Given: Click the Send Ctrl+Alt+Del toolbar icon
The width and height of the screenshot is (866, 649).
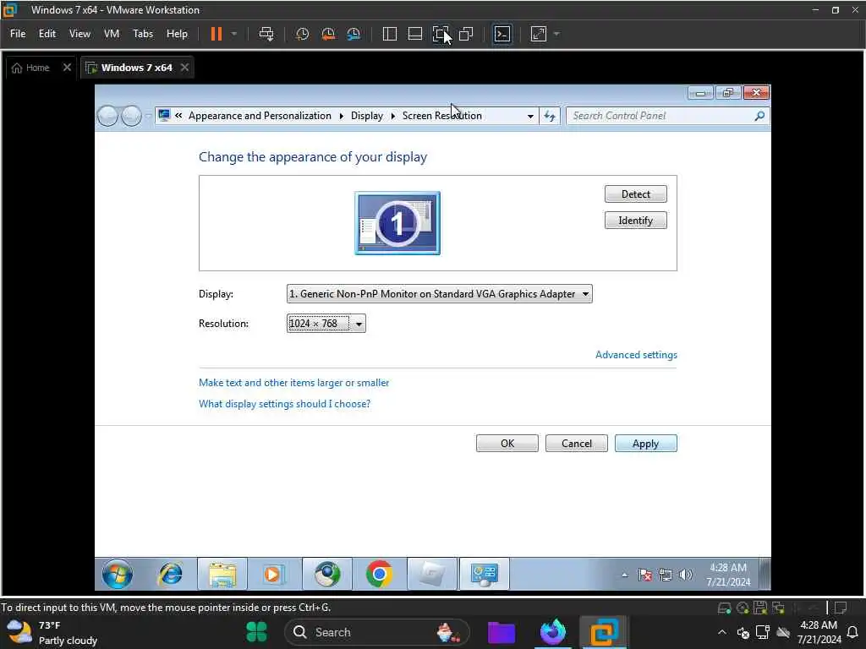Looking at the screenshot, I should pos(266,34).
